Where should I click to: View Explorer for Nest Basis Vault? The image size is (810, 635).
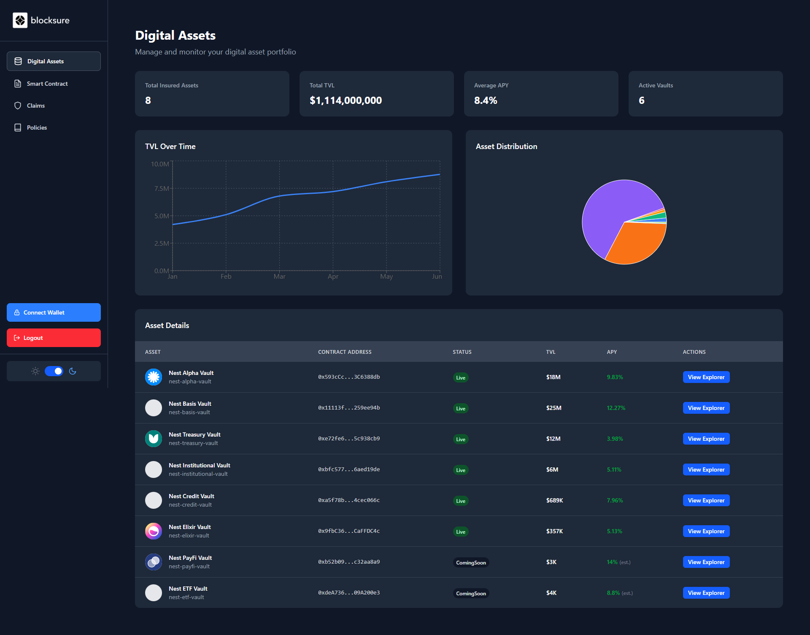tap(706, 408)
